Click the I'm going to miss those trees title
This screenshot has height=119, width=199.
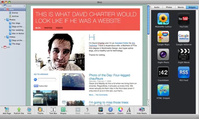pos(109,102)
